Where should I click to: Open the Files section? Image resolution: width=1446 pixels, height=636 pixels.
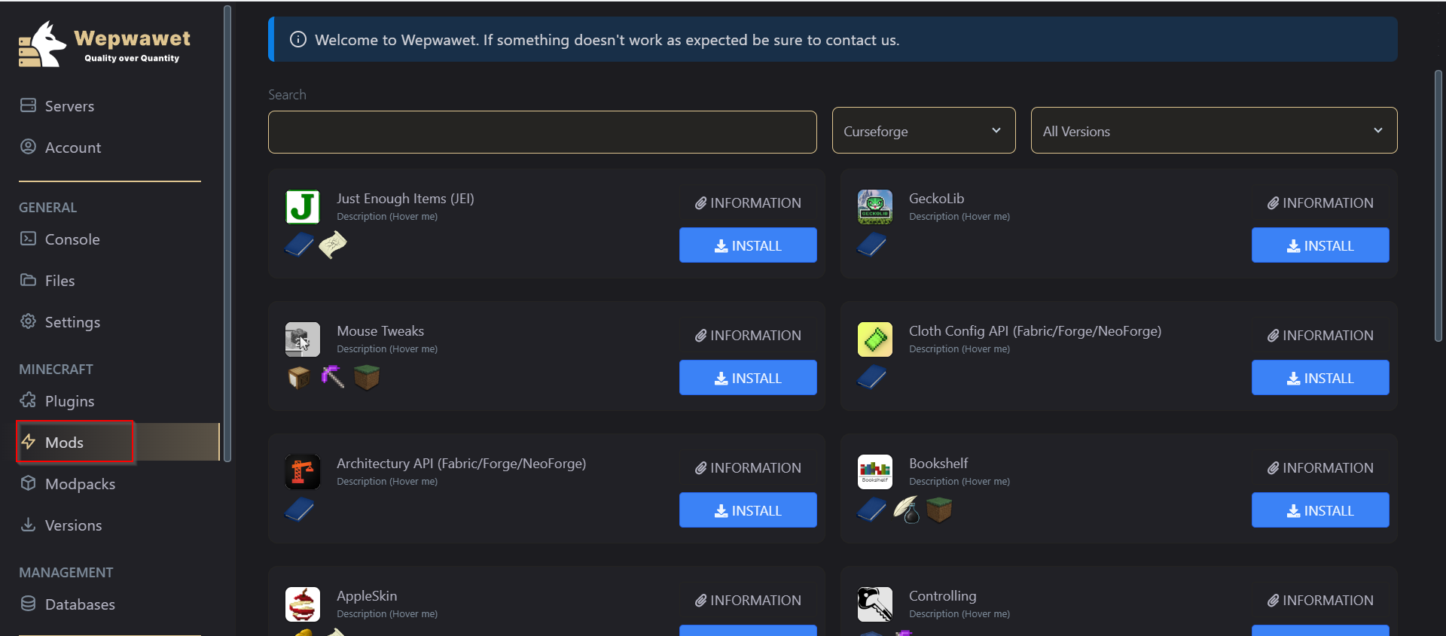coord(47,281)
